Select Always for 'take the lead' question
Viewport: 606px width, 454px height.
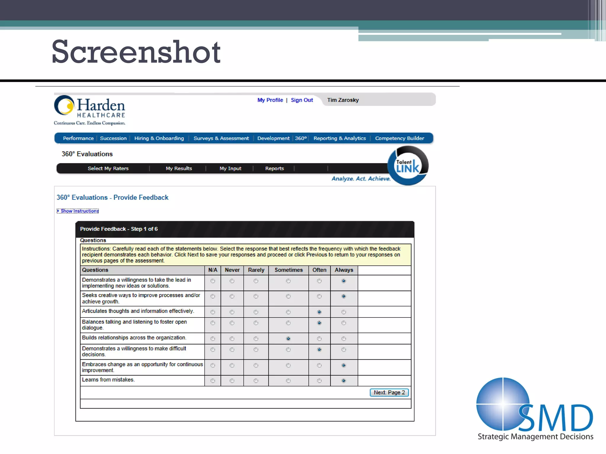tap(344, 281)
